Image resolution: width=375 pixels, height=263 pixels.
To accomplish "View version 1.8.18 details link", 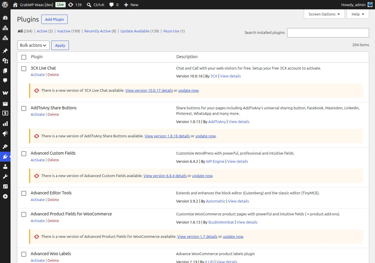I will tap(167, 136).
